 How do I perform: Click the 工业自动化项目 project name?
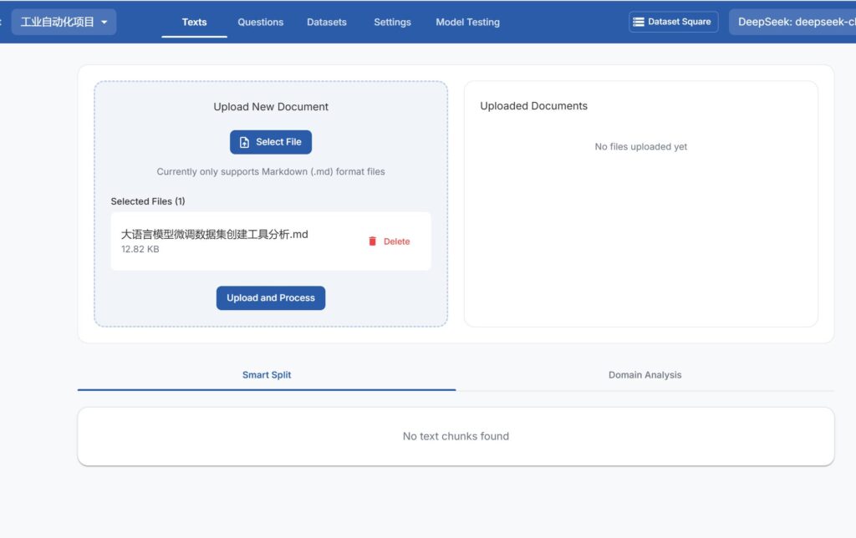tap(57, 22)
